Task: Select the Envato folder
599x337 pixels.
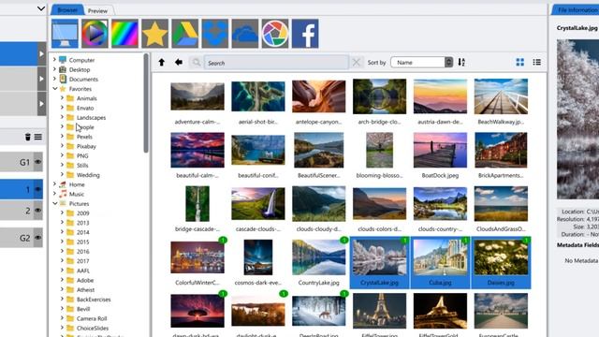Action: pos(85,108)
